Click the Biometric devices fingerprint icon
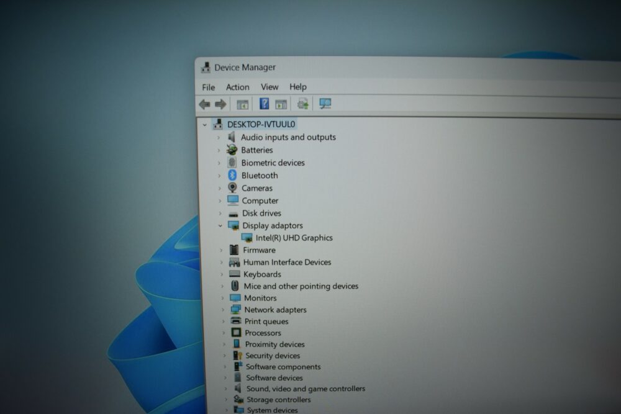The width and height of the screenshot is (621, 414). (232, 162)
